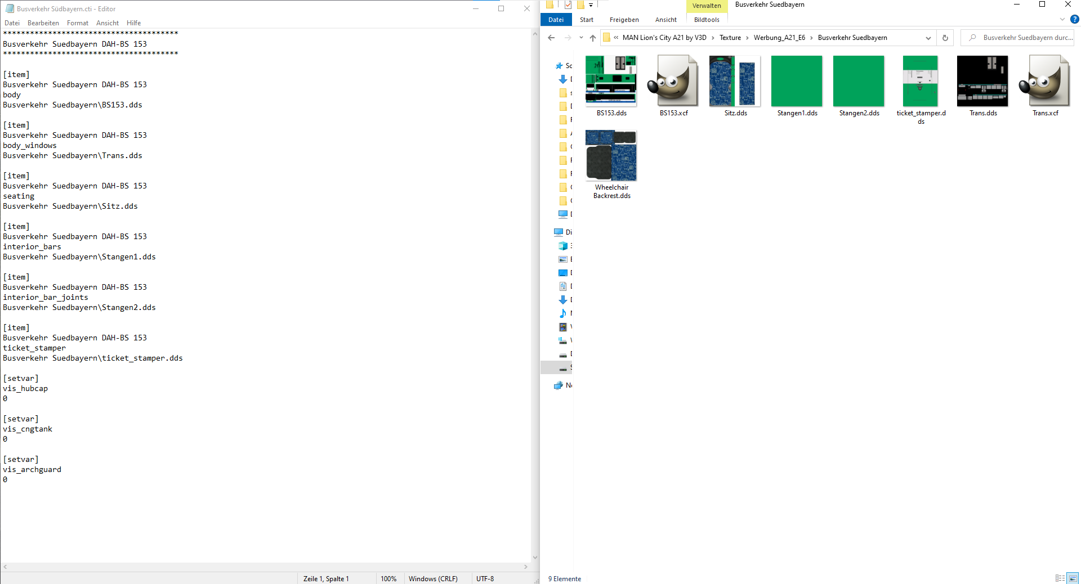Open the Bearbeiten menu in Editor
The height and width of the screenshot is (584, 1081).
coord(43,23)
